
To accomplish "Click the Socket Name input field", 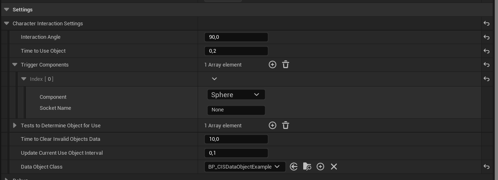I will (236, 110).
